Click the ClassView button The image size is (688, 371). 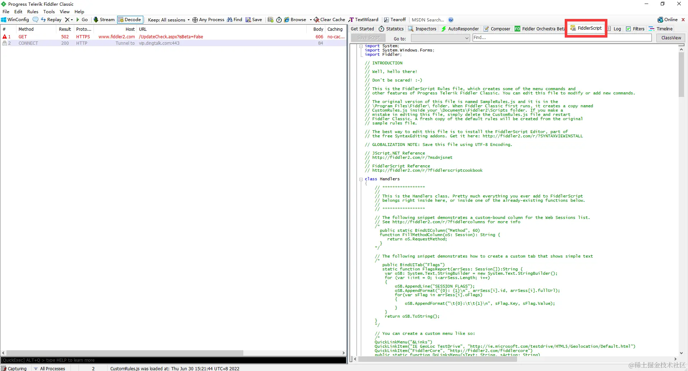[671, 38]
